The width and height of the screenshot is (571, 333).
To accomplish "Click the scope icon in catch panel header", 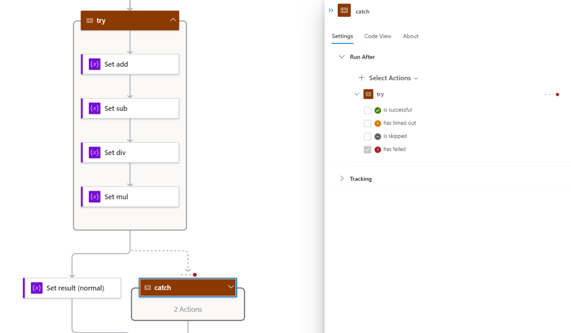I will (x=344, y=11).
